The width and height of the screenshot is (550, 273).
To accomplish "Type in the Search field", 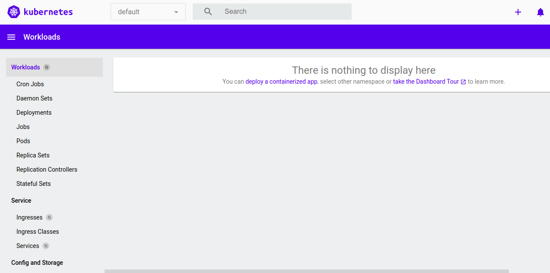I will click(x=285, y=12).
